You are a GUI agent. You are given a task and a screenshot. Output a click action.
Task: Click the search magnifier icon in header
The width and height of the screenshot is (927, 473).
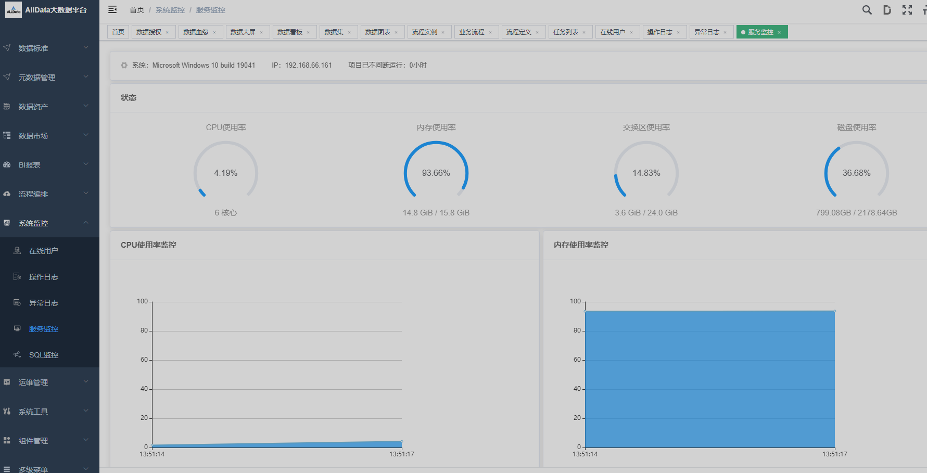pos(867,10)
